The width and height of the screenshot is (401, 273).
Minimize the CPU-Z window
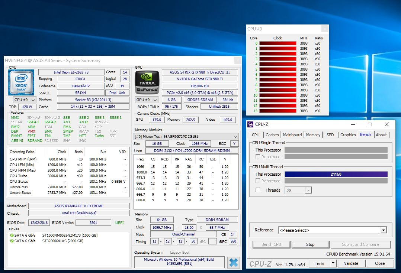pos(353,124)
